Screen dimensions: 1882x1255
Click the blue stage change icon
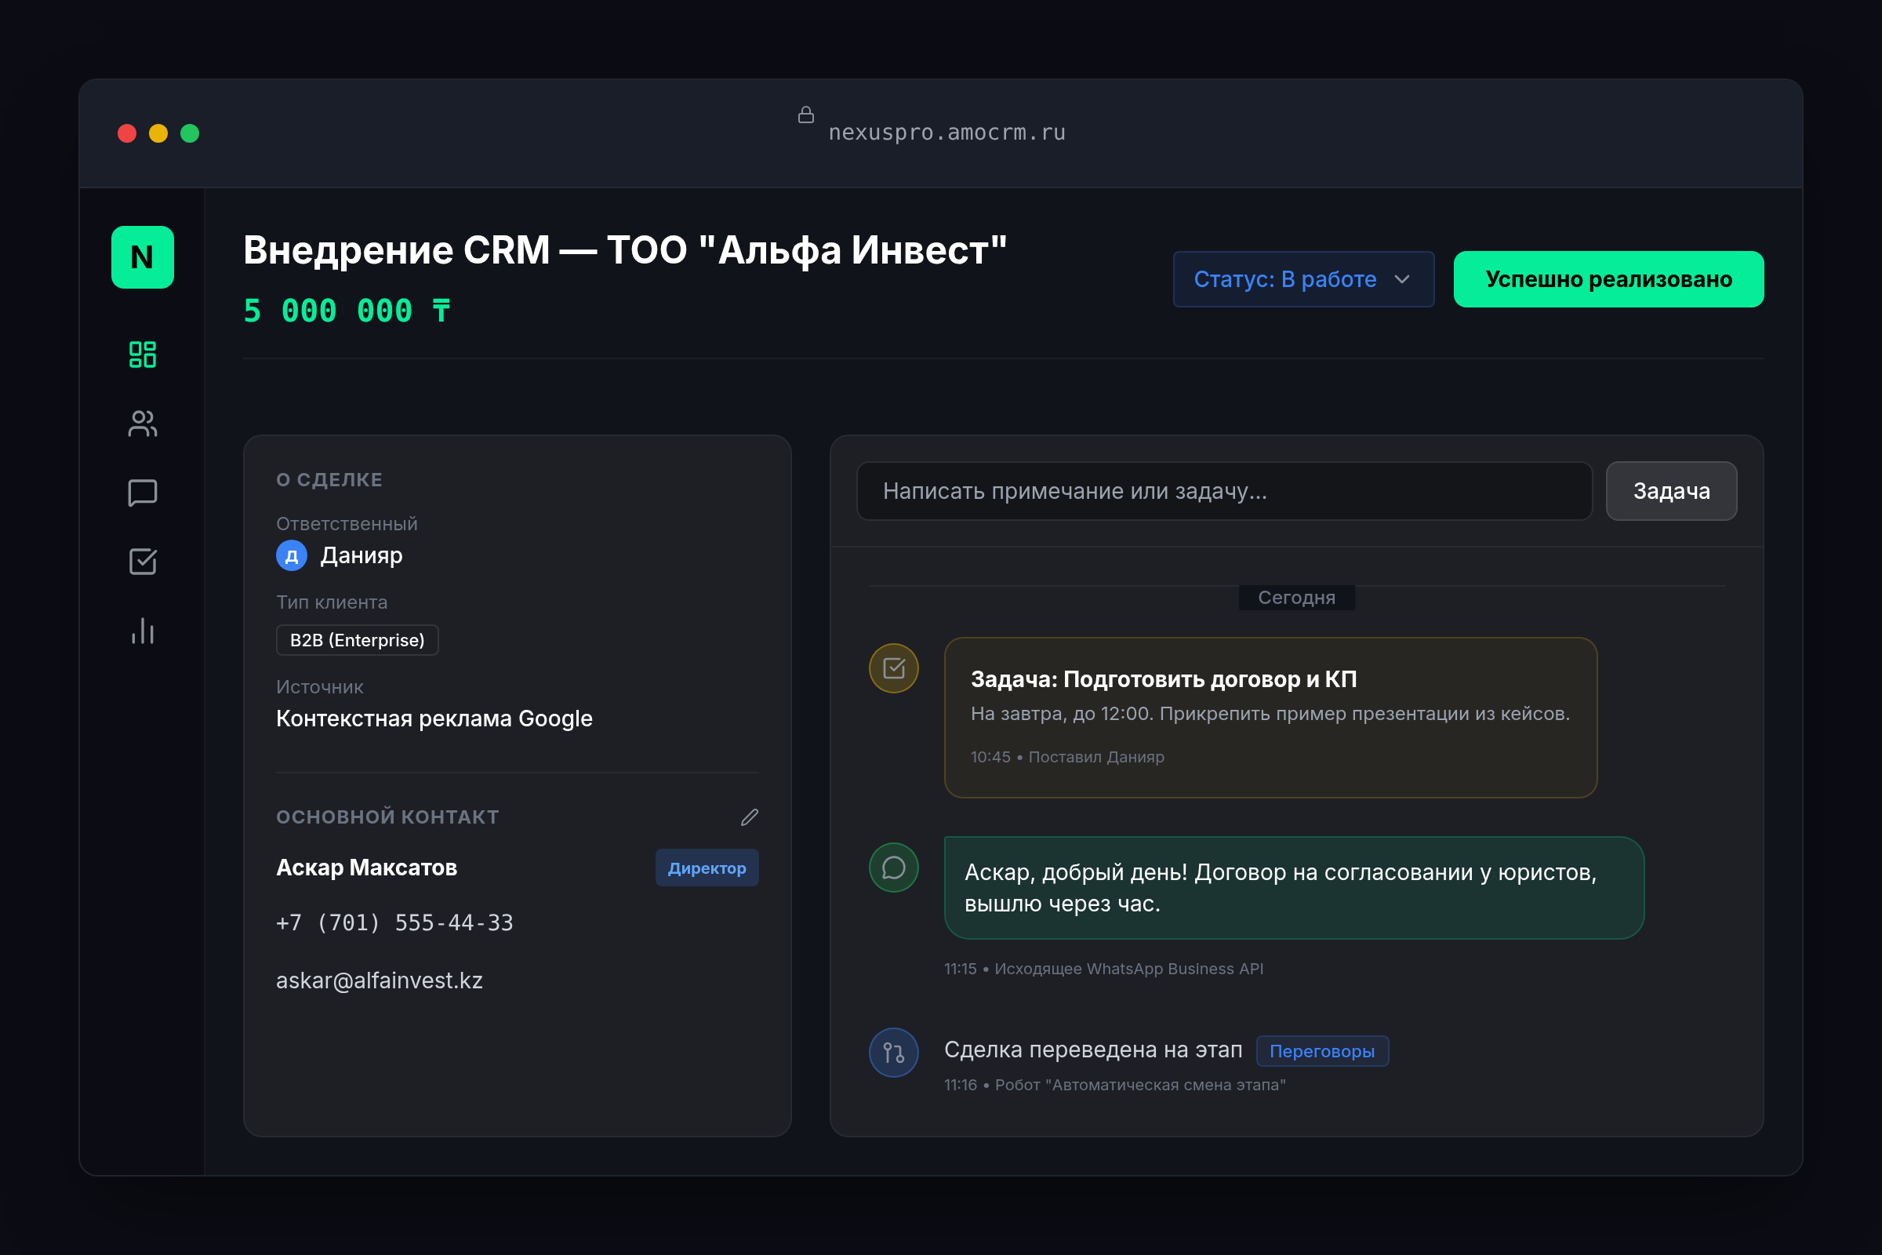pyautogui.click(x=893, y=1053)
